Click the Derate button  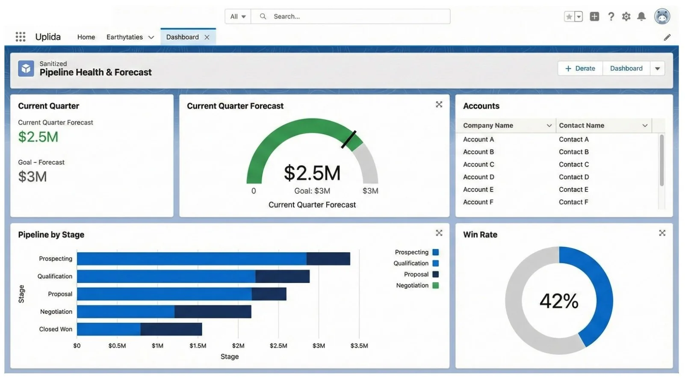click(580, 68)
